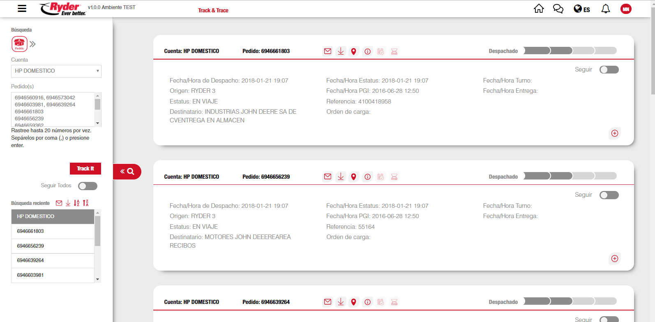Sort recent searches Z to A
Image resolution: width=655 pixels, height=322 pixels.
(85, 203)
